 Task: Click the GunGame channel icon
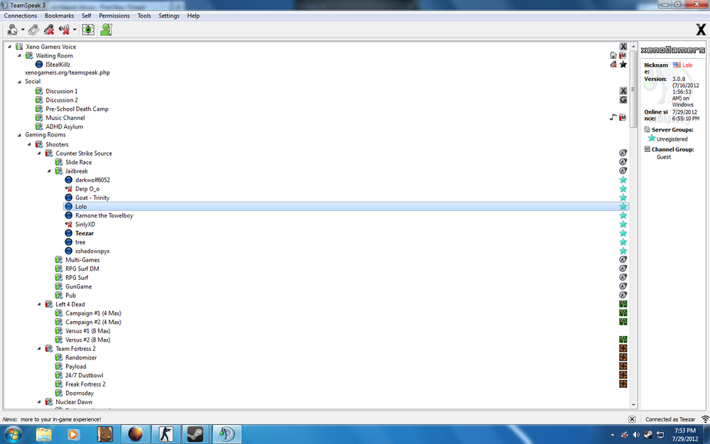(58, 286)
